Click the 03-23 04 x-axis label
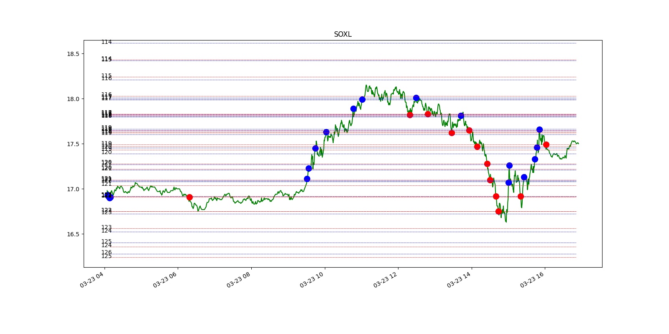669x334 pixels. (92, 279)
